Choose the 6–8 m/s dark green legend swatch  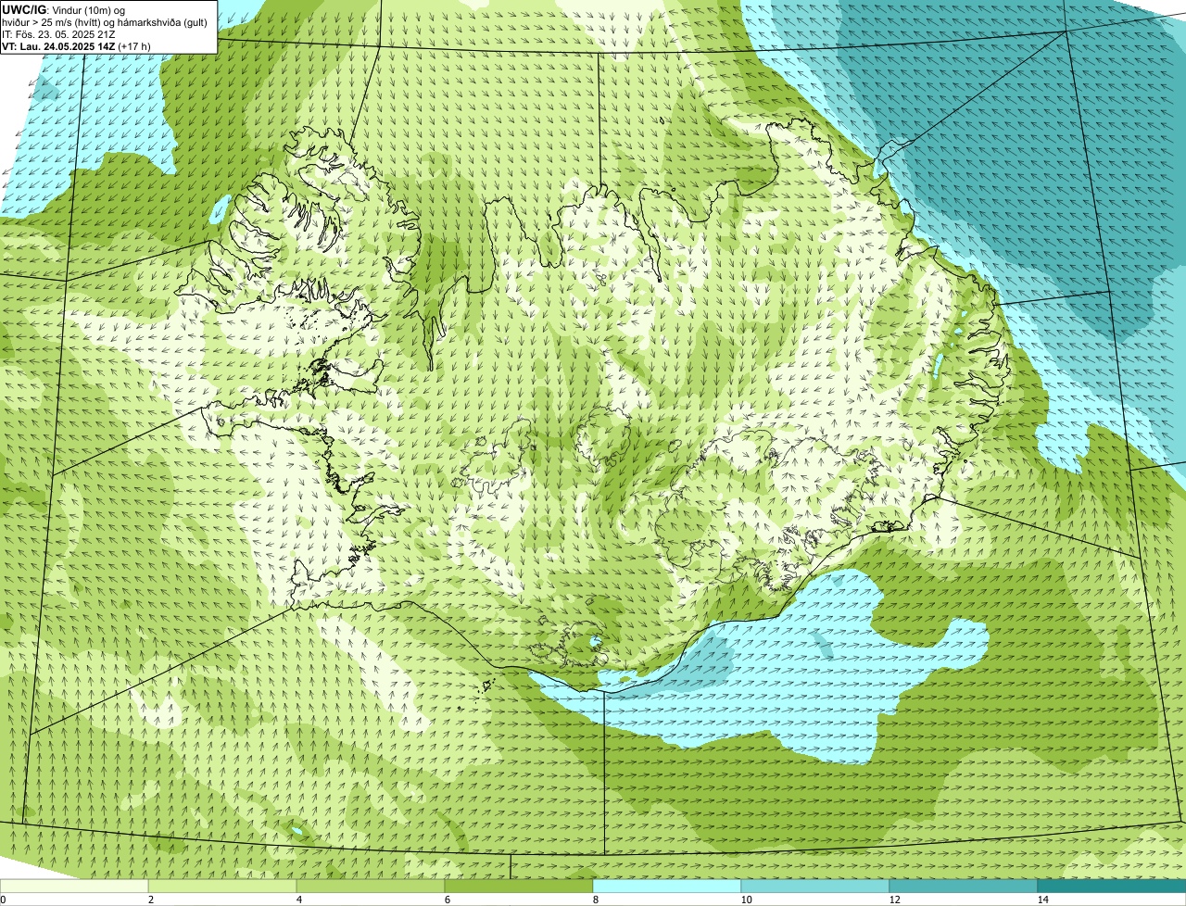[x=519, y=886]
